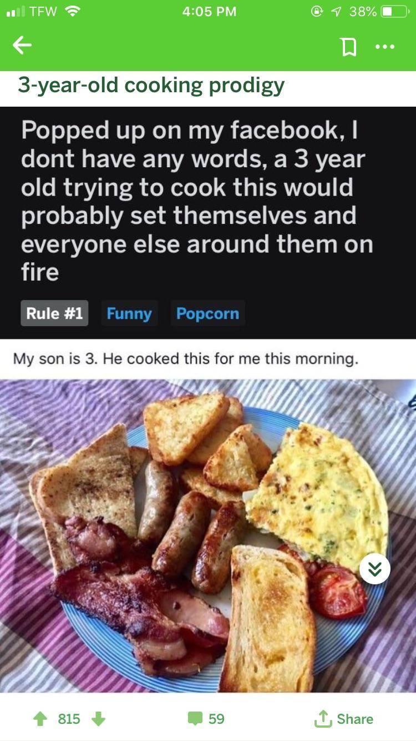Viewport: 416px width, 741px height.
Task: Tap the 815 vote count
Action: pos(69,719)
